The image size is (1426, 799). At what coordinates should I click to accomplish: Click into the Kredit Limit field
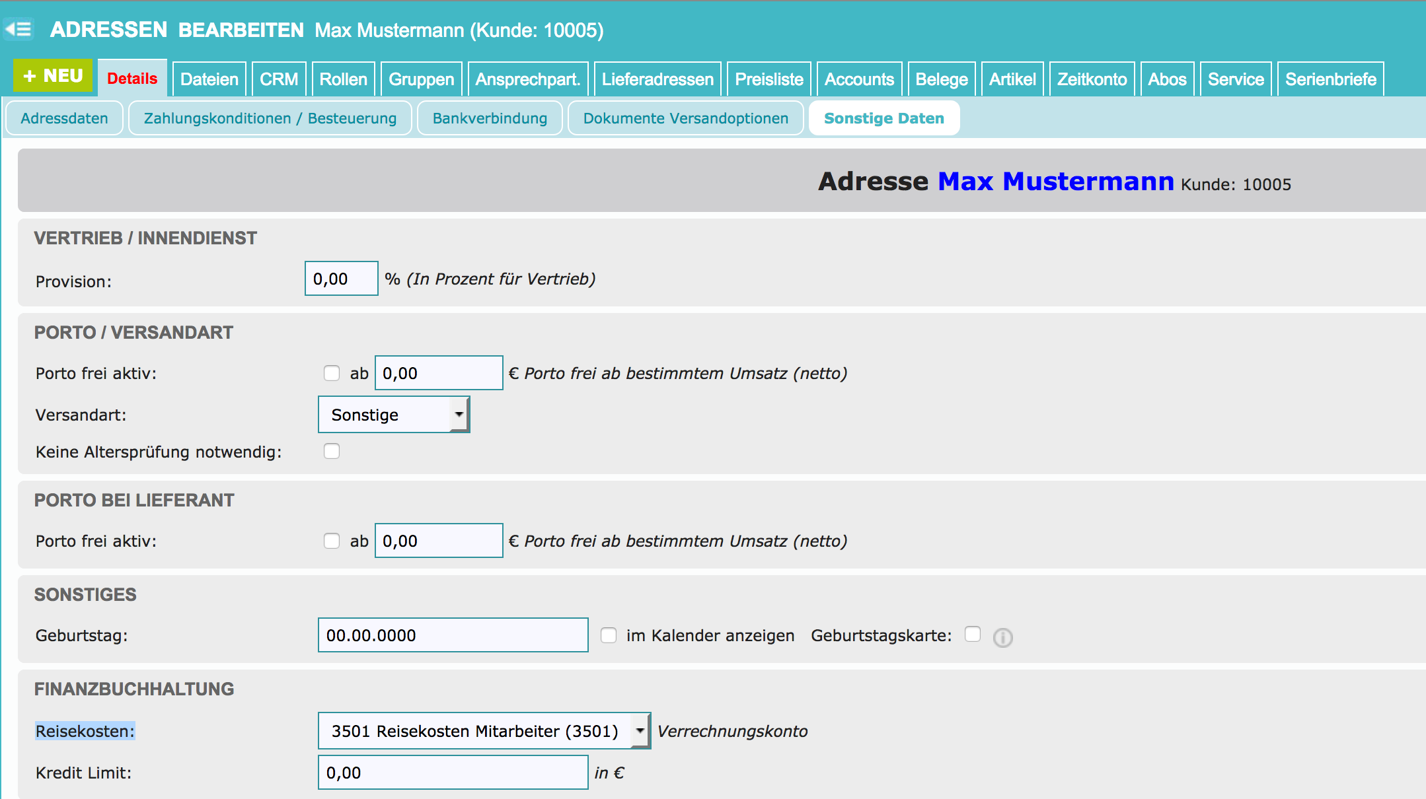453,773
